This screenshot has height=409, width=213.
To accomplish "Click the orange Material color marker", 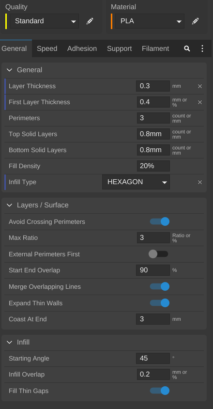I will click(112, 21).
